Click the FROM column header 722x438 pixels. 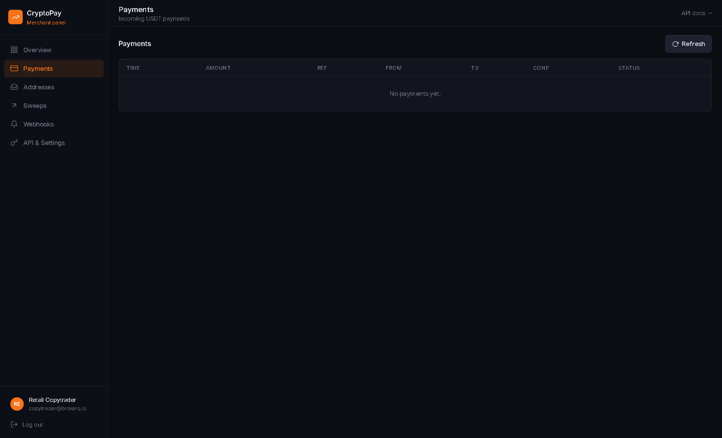pos(394,68)
